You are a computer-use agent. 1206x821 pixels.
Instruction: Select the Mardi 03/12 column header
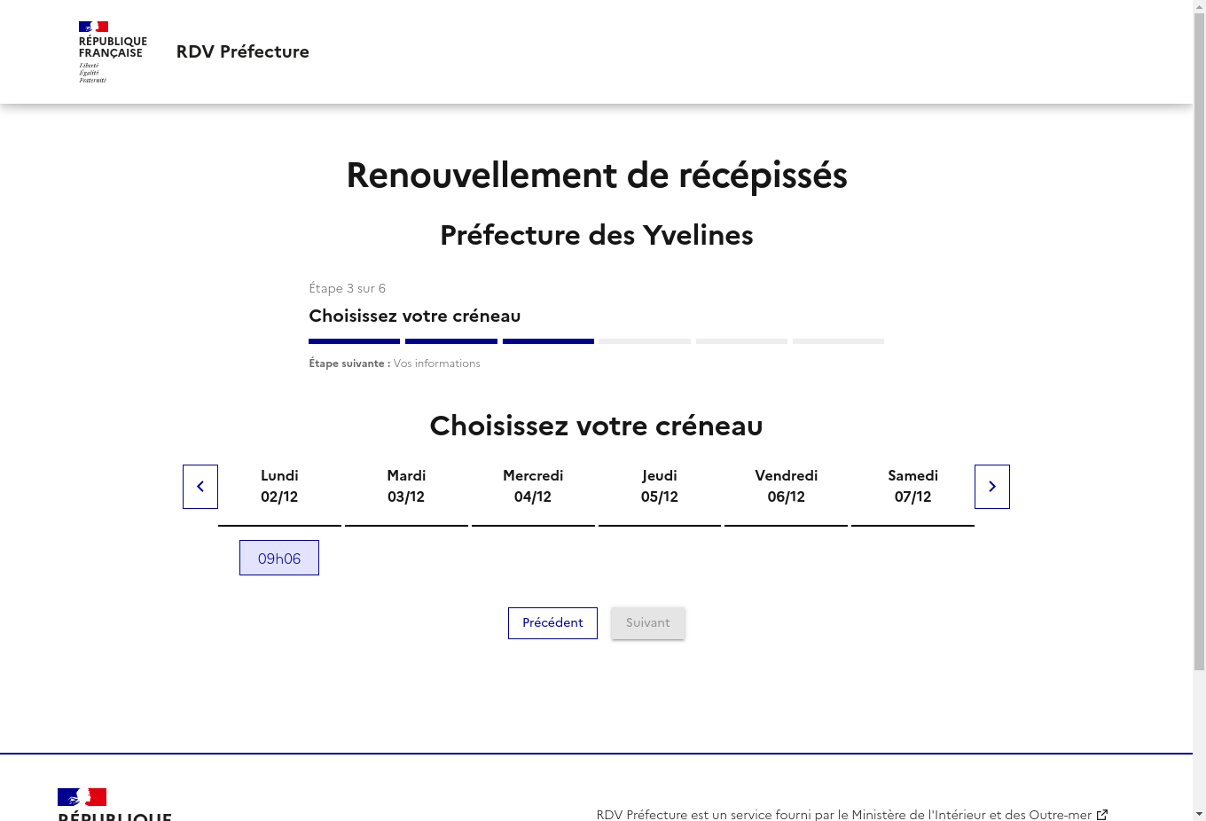(406, 487)
